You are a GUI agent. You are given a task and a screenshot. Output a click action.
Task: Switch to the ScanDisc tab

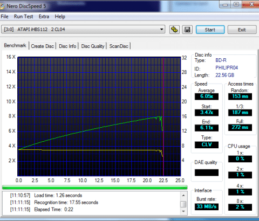119,46
